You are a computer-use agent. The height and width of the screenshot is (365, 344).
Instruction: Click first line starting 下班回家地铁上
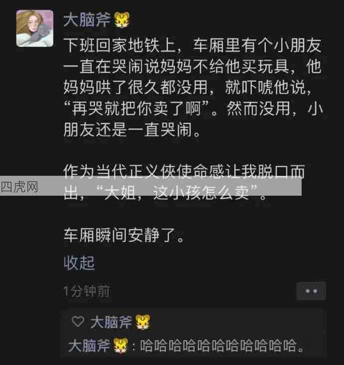193,45
